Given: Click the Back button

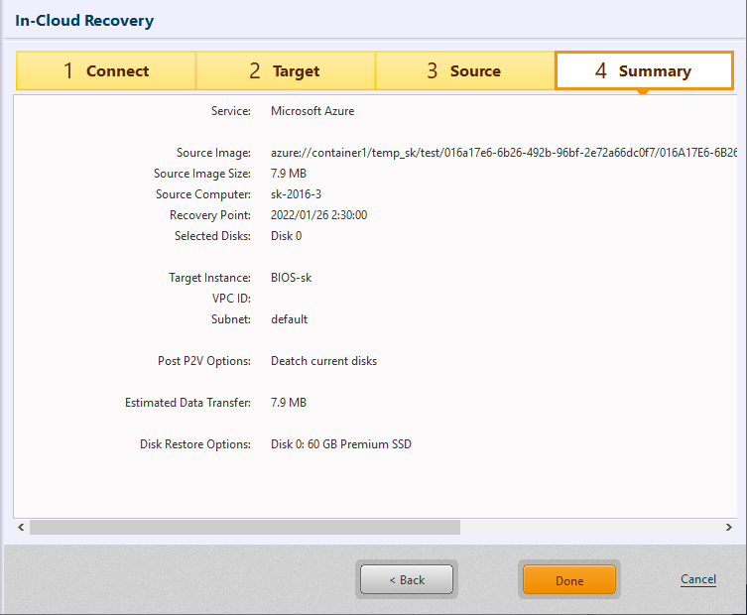Looking at the screenshot, I should (x=407, y=580).
